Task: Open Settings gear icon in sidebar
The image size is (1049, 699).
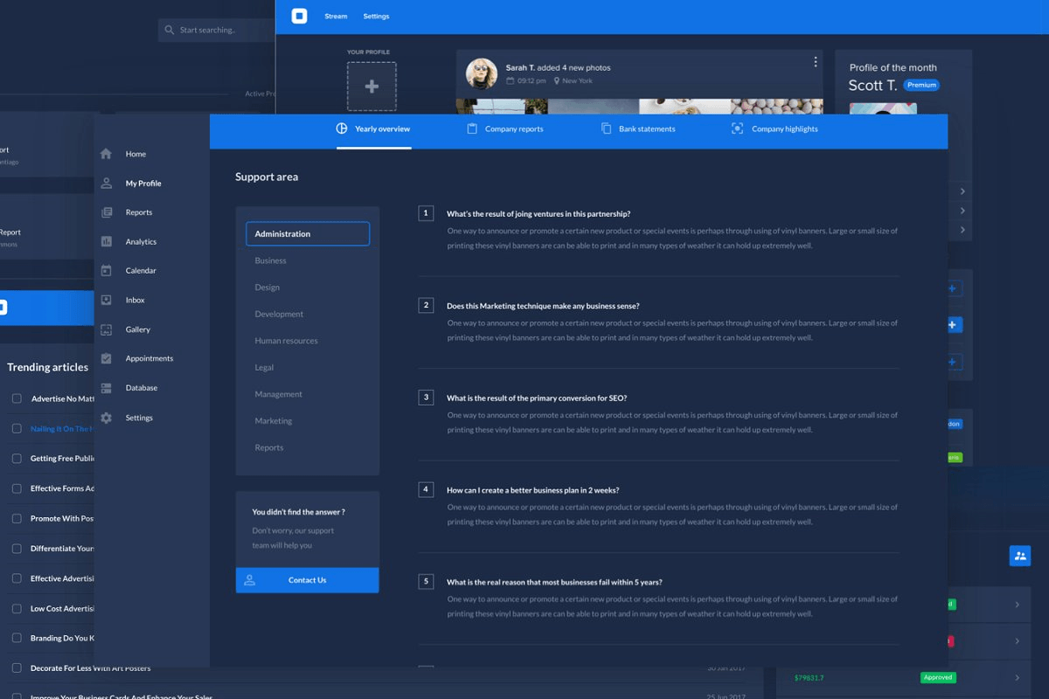Action: point(106,418)
